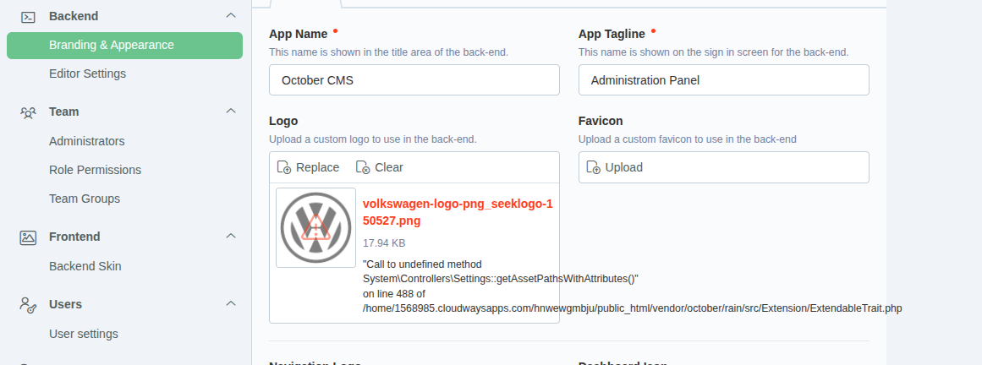Click the Volkswagen logo thumbnail

pyautogui.click(x=315, y=227)
